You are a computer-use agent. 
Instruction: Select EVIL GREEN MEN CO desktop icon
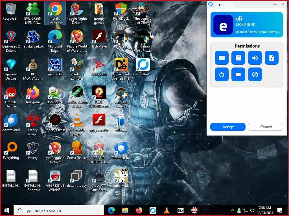[x=33, y=14]
